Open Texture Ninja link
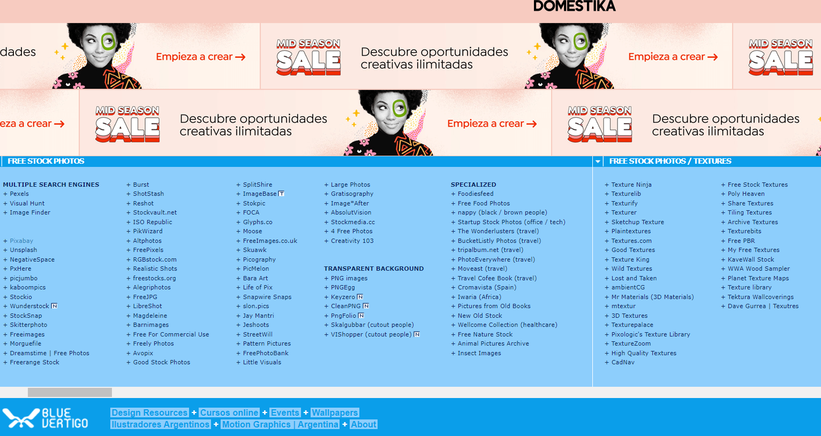The height and width of the screenshot is (436, 821). click(631, 185)
